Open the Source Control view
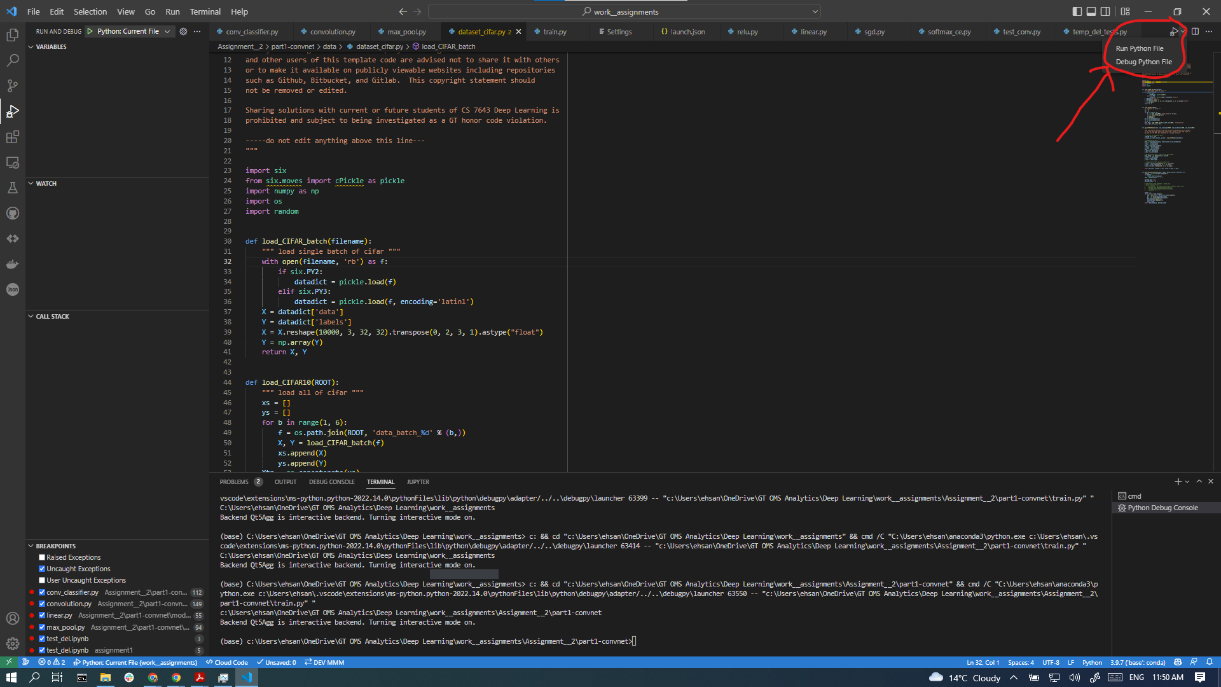The image size is (1221, 687). click(x=13, y=86)
